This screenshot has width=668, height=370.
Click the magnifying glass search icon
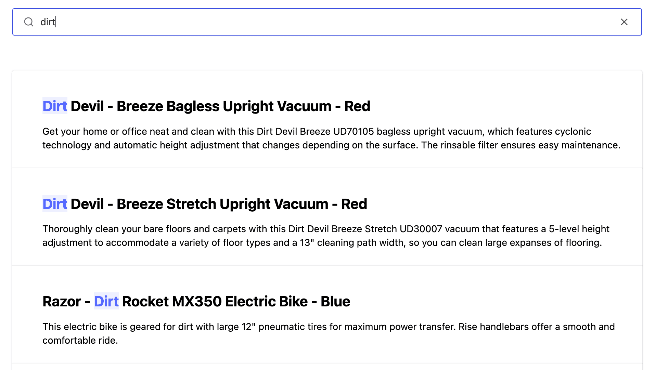(x=29, y=22)
